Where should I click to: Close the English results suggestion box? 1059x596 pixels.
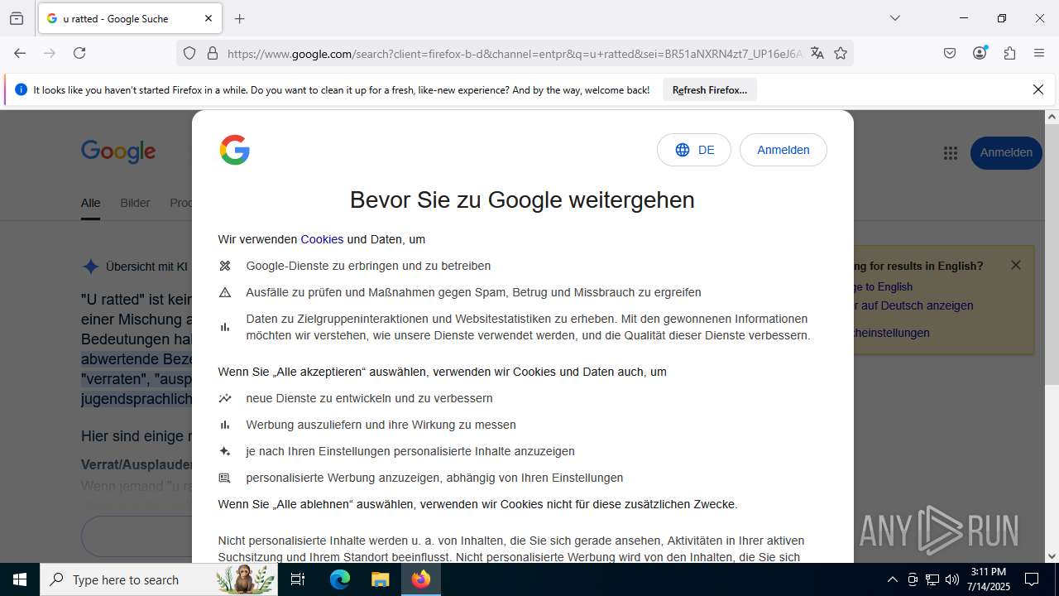1016,265
